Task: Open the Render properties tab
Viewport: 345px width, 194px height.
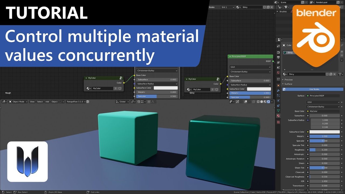Action: pos(278,52)
